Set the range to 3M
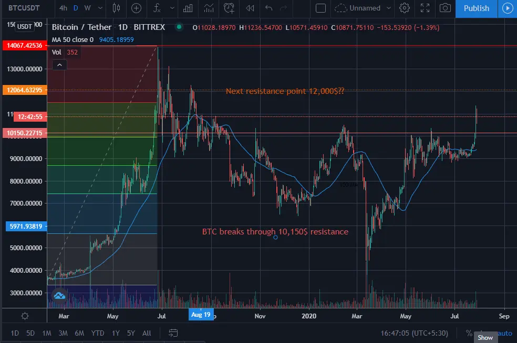The width and height of the screenshot is (517, 343). (63, 333)
